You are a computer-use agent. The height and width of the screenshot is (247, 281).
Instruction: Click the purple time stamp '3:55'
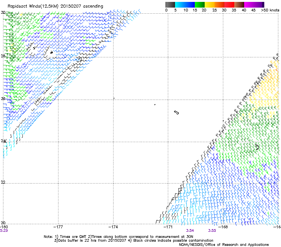pyautogui.click(x=212, y=231)
